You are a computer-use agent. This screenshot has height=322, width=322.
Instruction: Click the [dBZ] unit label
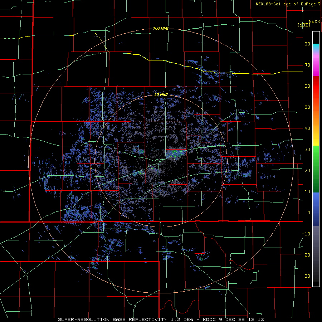pyautogui.click(x=304, y=25)
